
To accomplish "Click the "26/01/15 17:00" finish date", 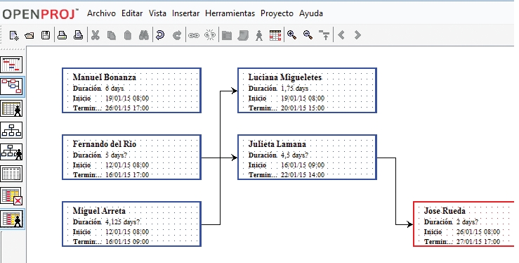I will 127,108.
